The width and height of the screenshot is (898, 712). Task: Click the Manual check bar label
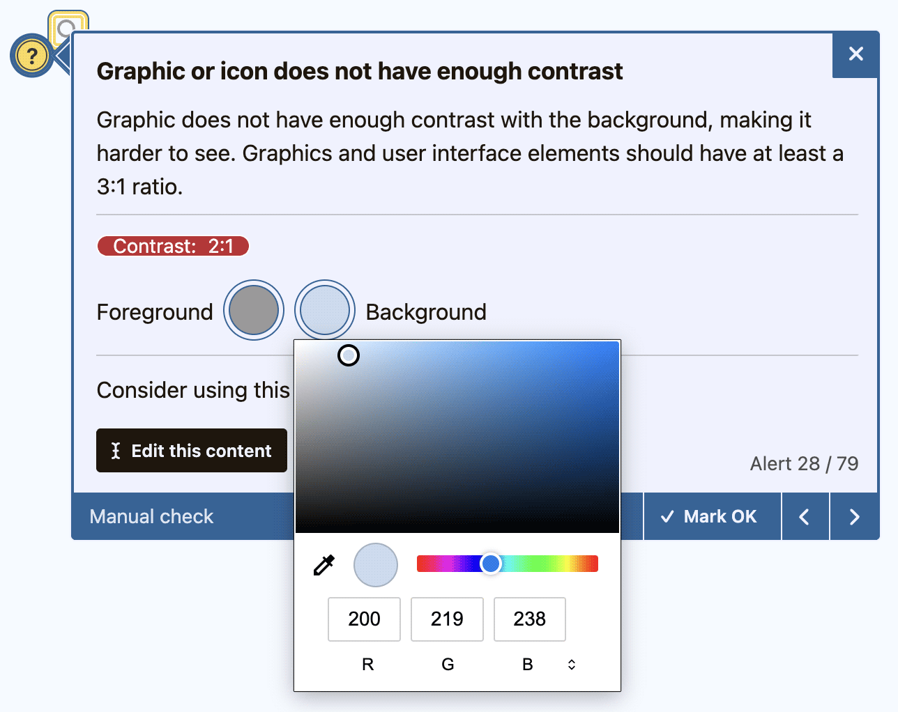pyautogui.click(x=151, y=516)
